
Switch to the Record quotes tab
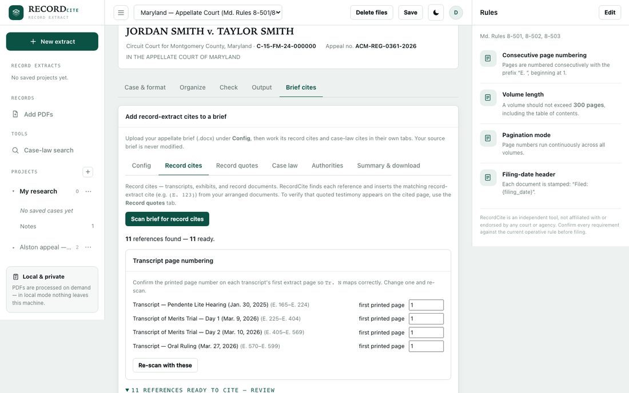click(x=237, y=166)
